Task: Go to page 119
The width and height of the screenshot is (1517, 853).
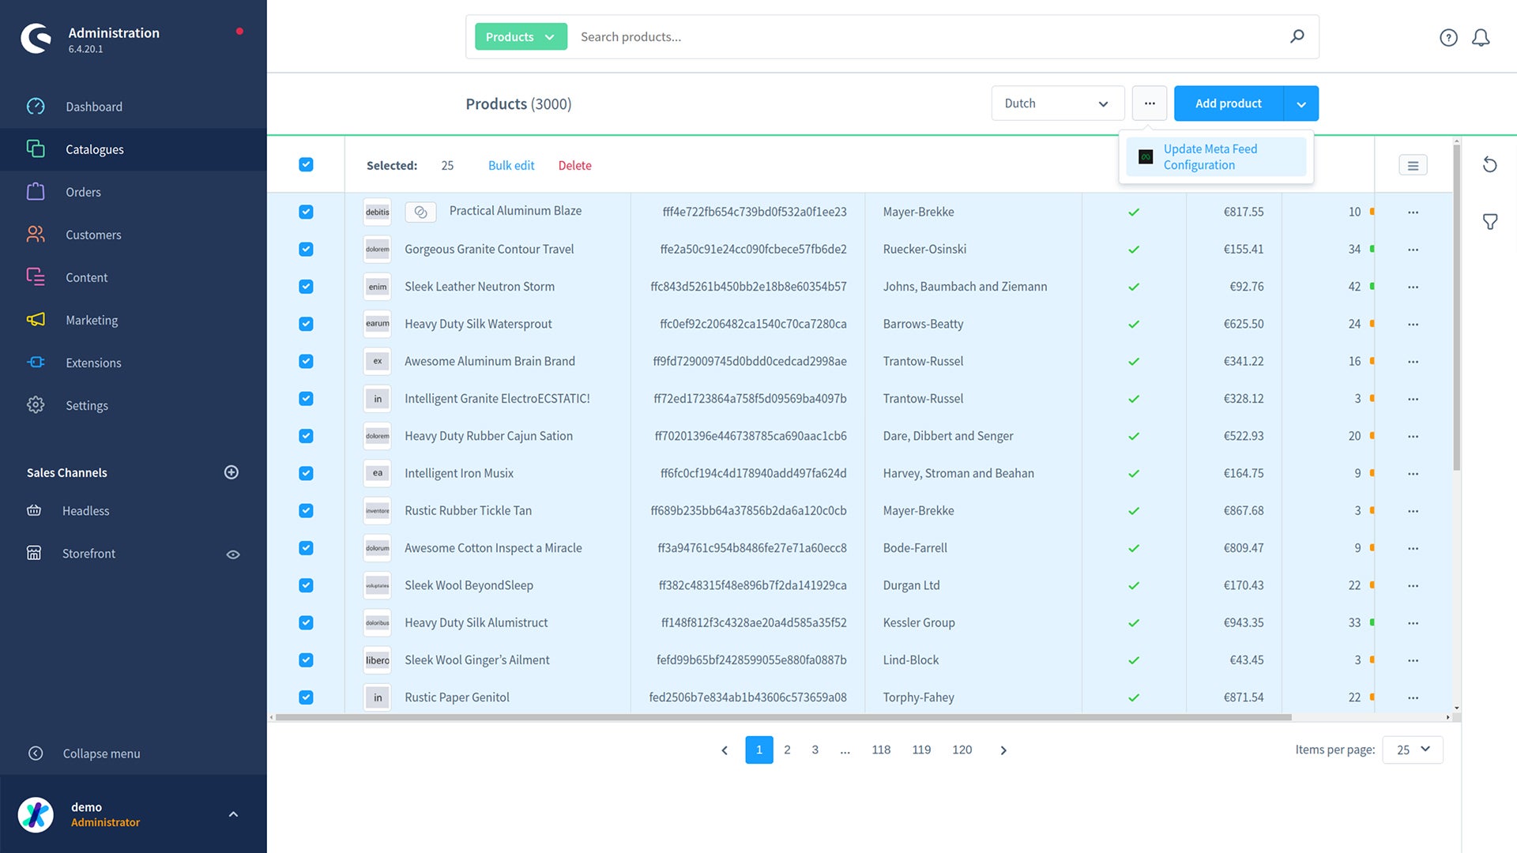Action: pyautogui.click(x=921, y=750)
